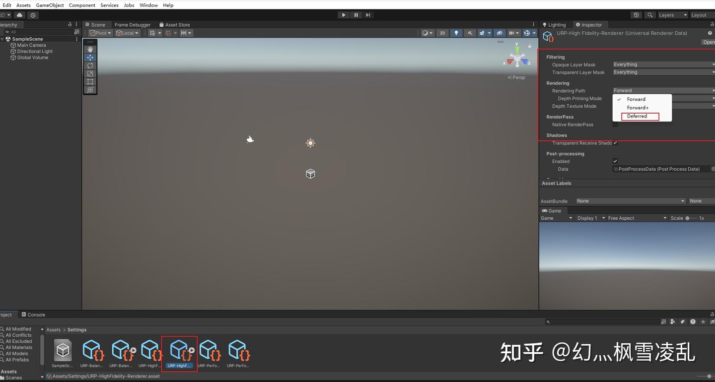Adjust the Game view Scale slider

tap(691, 218)
